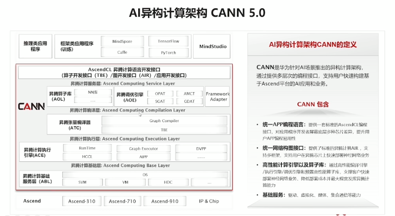The image size is (395, 216).
Task: Click the red and black CANN logo
Action: click(x=31, y=106)
